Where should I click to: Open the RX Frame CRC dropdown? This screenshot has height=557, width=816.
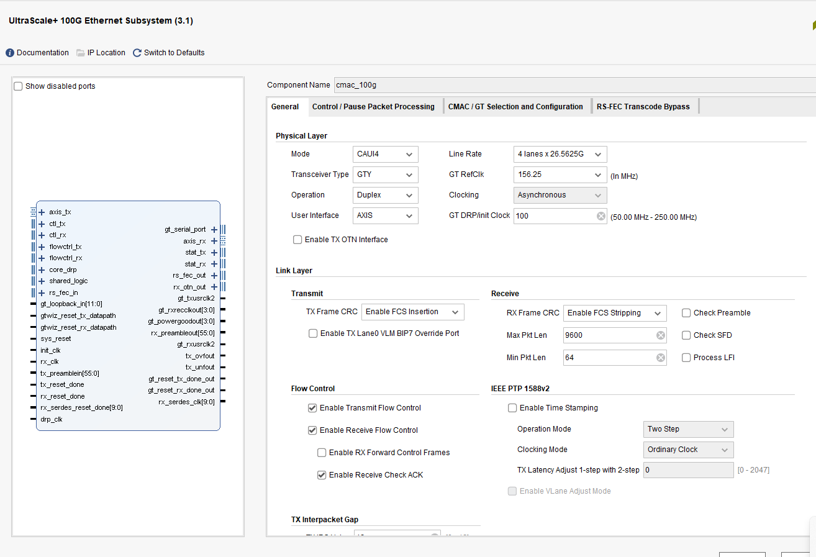coord(615,313)
